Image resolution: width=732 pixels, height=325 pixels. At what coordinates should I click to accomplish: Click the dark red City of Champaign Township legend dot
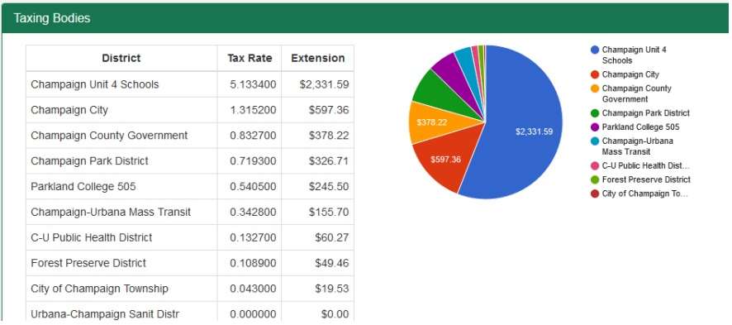coord(594,194)
